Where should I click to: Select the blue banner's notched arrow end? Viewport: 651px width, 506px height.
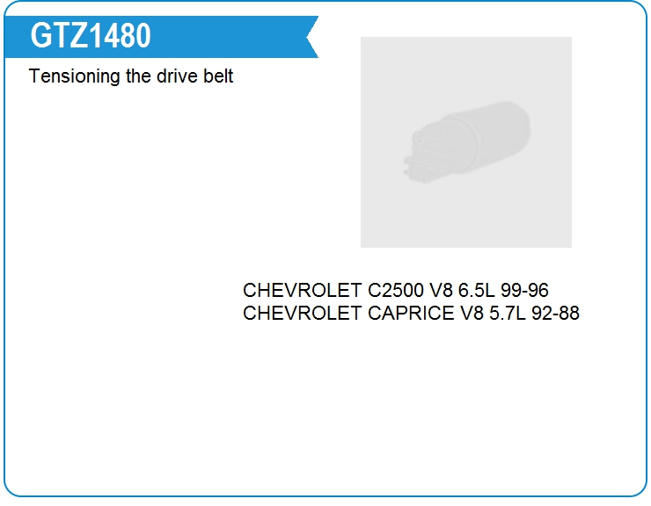(311, 37)
